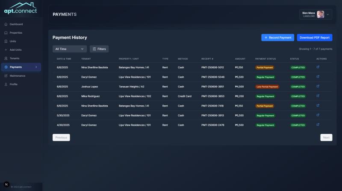Open details for receipt PMT-250606-7418
The image size is (342, 191).
318,105
